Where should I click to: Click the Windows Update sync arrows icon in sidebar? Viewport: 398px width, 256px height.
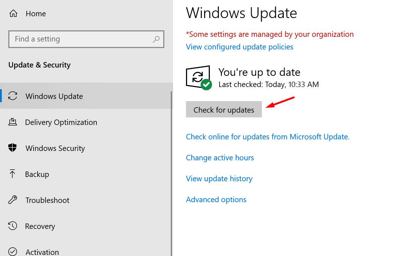coord(13,96)
